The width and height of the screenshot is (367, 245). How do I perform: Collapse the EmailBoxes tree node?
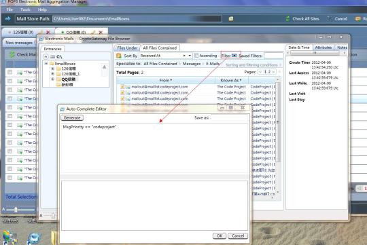point(46,63)
